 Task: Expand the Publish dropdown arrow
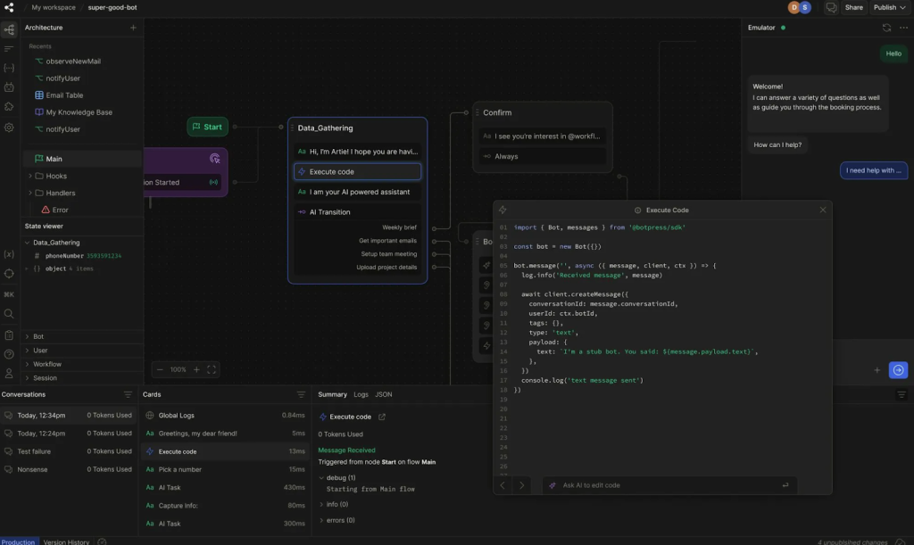[902, 7]
